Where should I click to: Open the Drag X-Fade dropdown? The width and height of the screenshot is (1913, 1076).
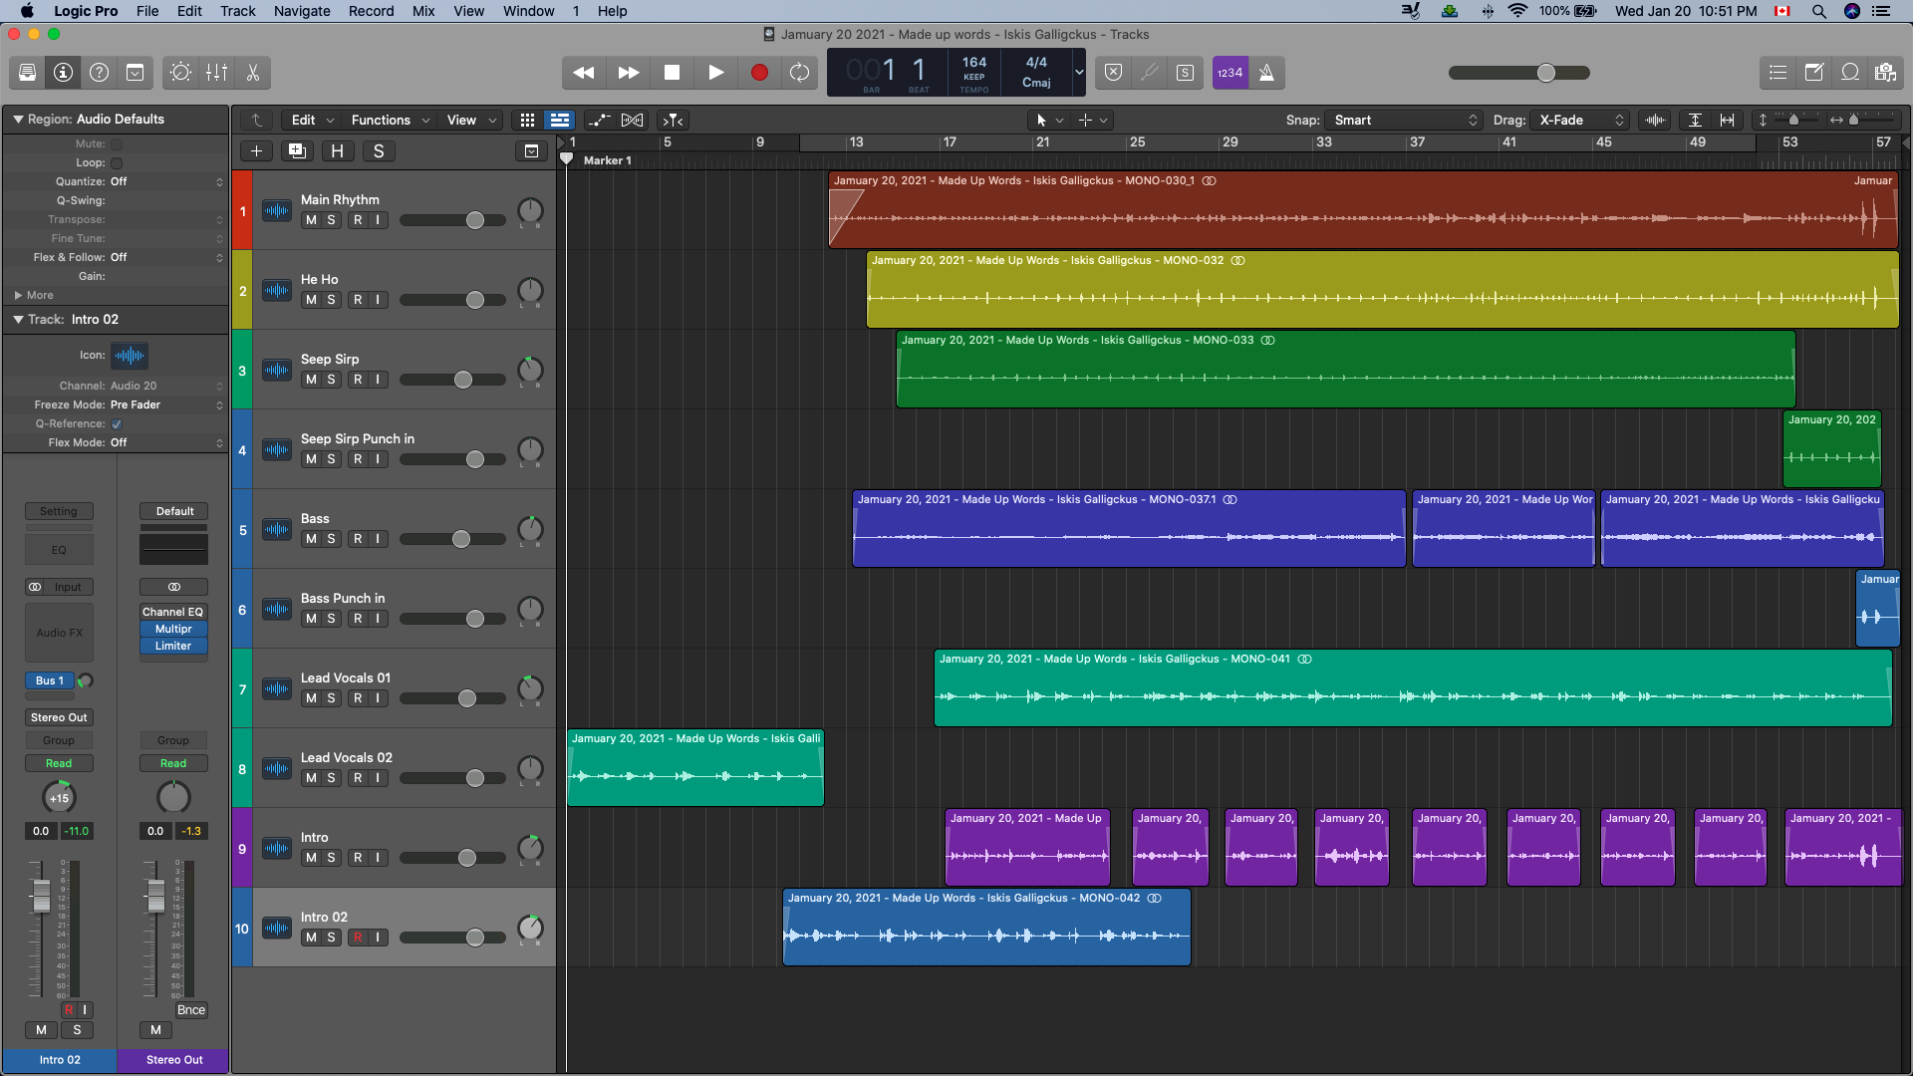coord(1581,121)
